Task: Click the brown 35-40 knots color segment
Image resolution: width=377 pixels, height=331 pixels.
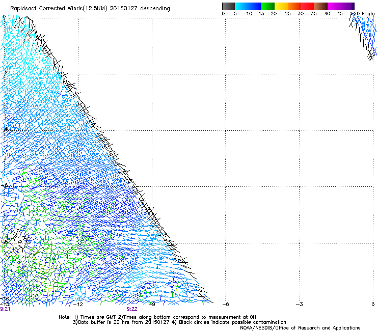Action: [321, 6]
